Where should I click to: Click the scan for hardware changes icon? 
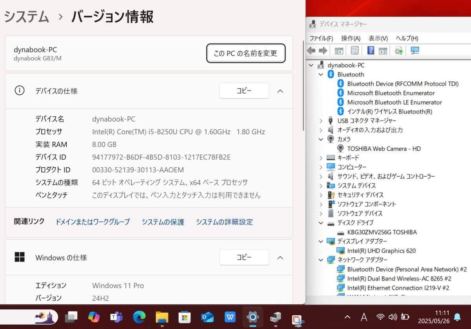[x=415, y=51]
